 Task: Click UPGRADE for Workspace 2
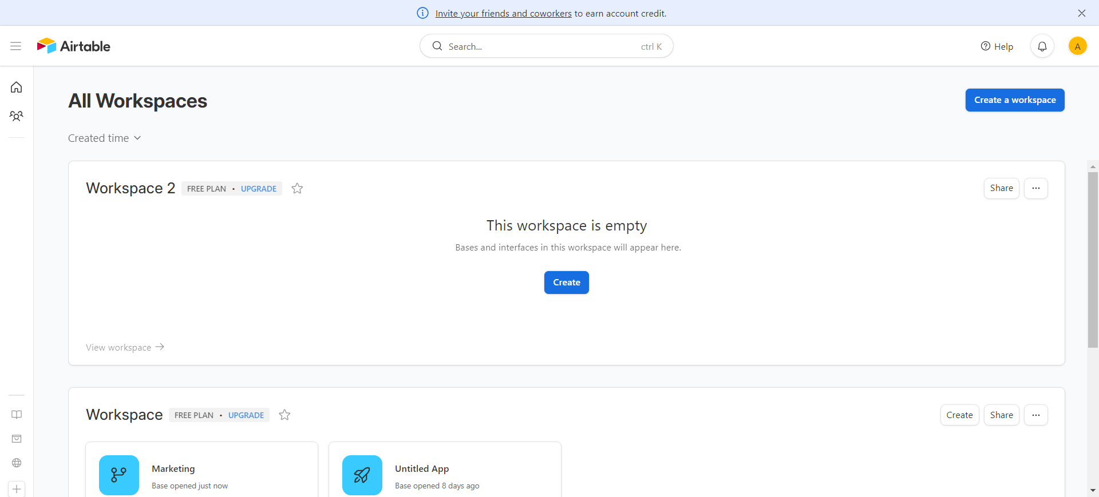(x=259, y=189)
